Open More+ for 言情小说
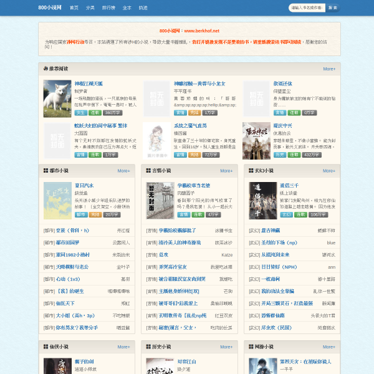 [x=226, y=171]
